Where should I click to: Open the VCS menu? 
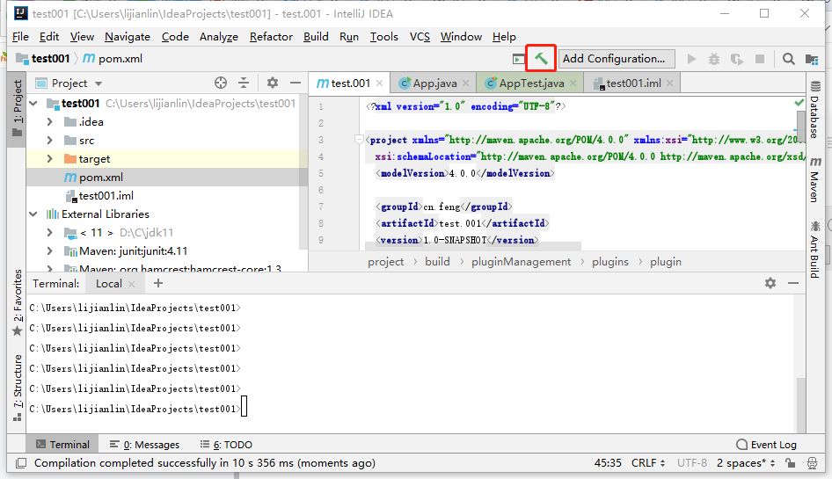(420, 37)
